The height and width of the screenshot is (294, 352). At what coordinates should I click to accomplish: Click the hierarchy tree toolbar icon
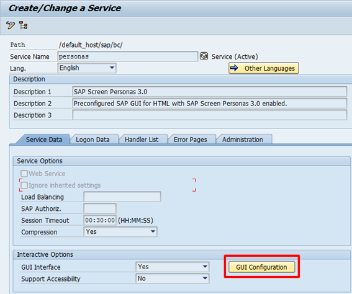[x=23, y=25]
